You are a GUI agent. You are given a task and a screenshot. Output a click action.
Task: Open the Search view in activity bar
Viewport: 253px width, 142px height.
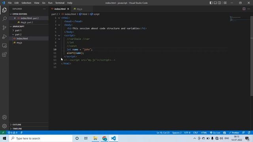(4, 19)
